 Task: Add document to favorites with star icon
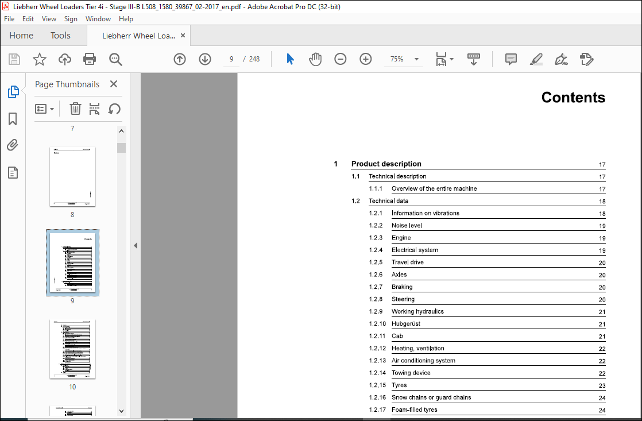tap(39, 59)
